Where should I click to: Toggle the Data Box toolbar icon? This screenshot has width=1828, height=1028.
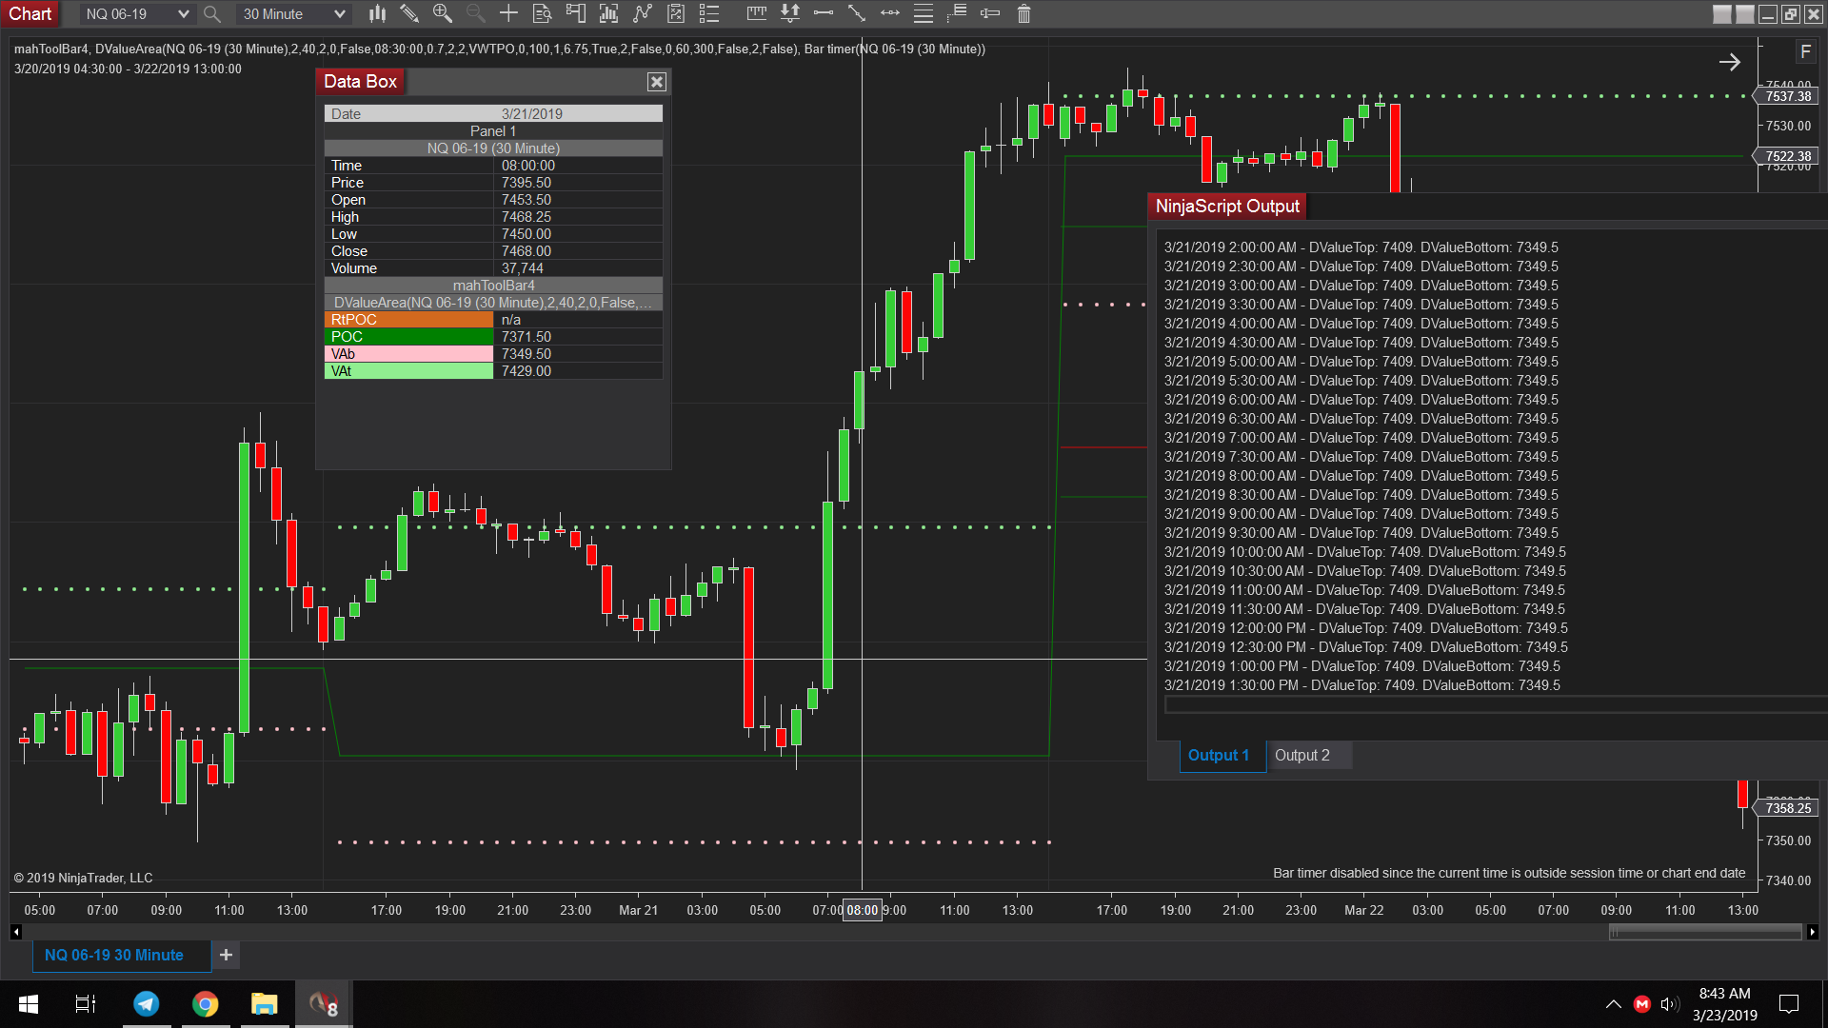(x=542, y=13)
